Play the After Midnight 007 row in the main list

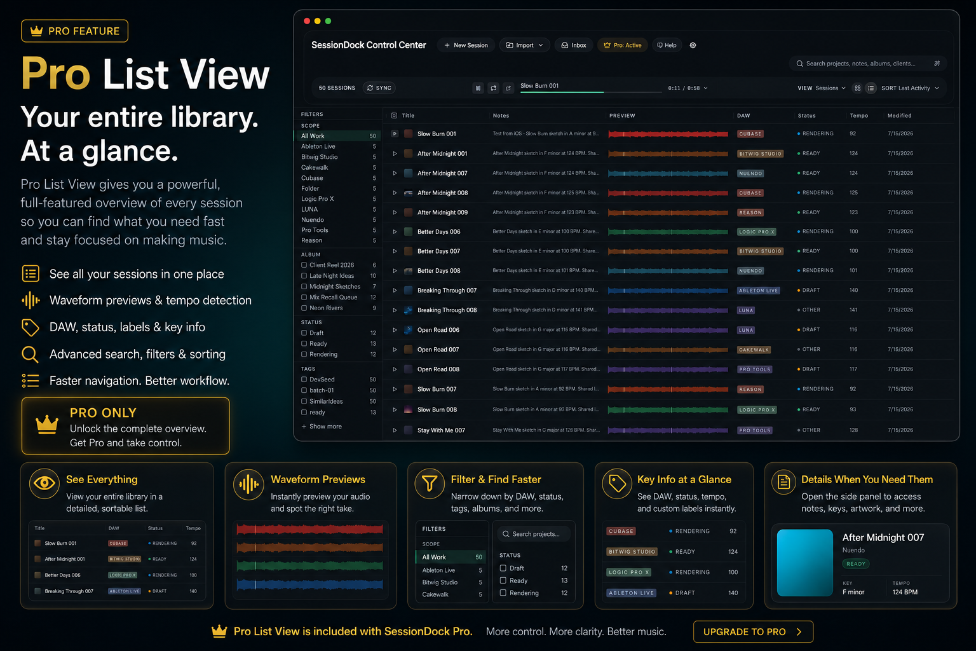pos(395,173)
